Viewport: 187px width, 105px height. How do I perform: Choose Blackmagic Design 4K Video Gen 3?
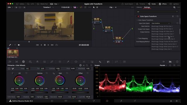pyautogui.click(x=162, y=32)
